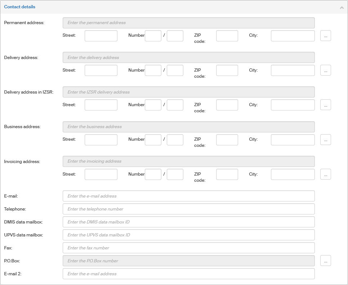This screenshot has height=285, width=348.
Task: Open the Invoicing address ellipsis picker
Action: tap(325, 174)
